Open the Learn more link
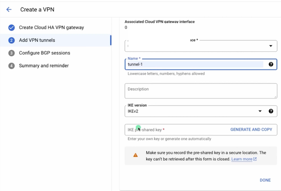This screenshot has height=191, width=281. (242, 159)
